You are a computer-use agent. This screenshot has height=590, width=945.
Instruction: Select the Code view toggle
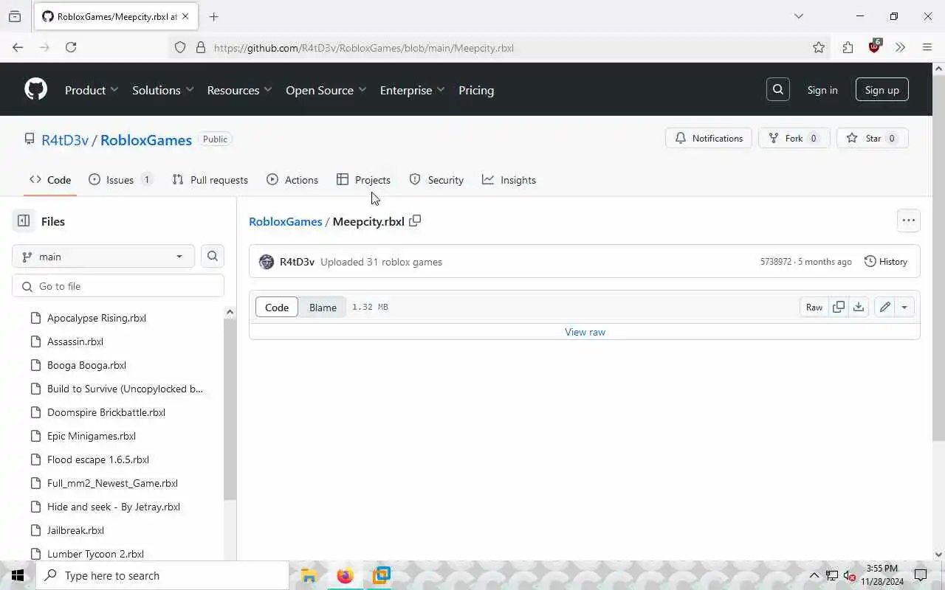(277, 307)
